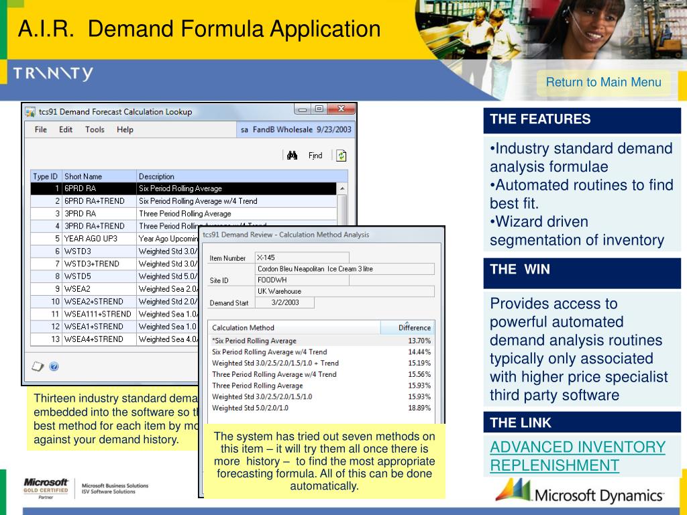Select the 3PRD RA row with Type ID 3
The width and height of the screenshot is (687, 515).
click(183, 214)
